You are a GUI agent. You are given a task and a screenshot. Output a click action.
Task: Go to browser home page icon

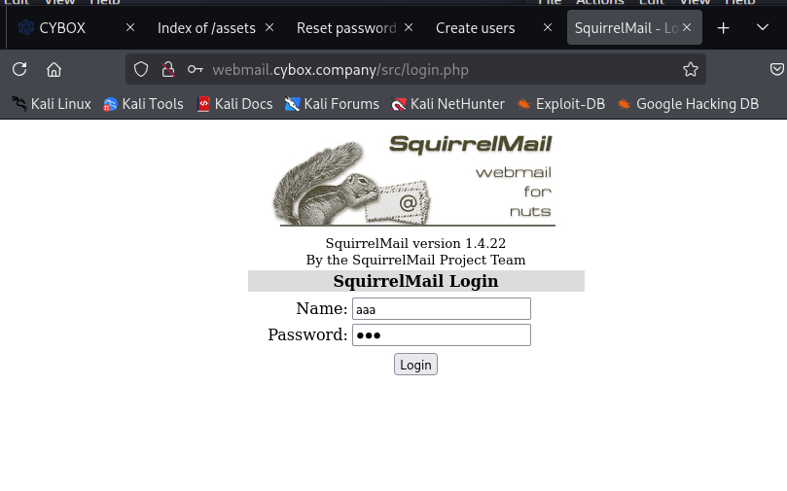[54, 69]
